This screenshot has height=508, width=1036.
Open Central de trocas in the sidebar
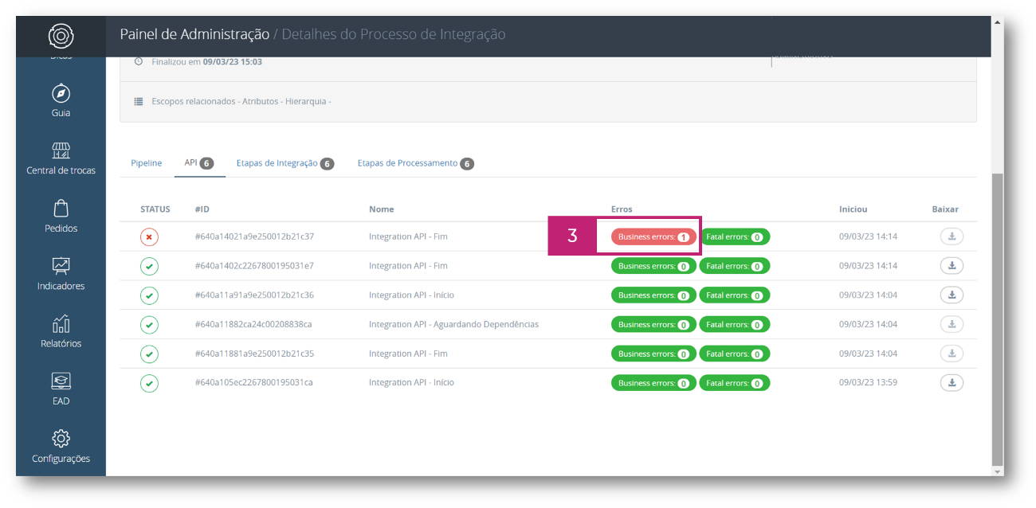61,157
